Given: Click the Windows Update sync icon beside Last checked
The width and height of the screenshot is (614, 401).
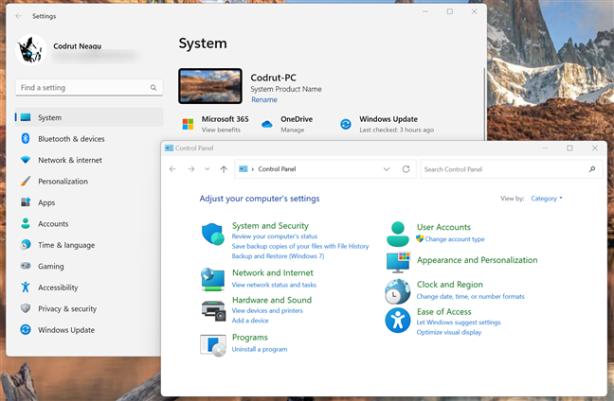Looking at the screenshot, I should click(346, 124).
